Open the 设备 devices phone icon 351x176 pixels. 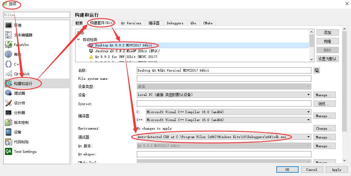click(x=9, y=132)
